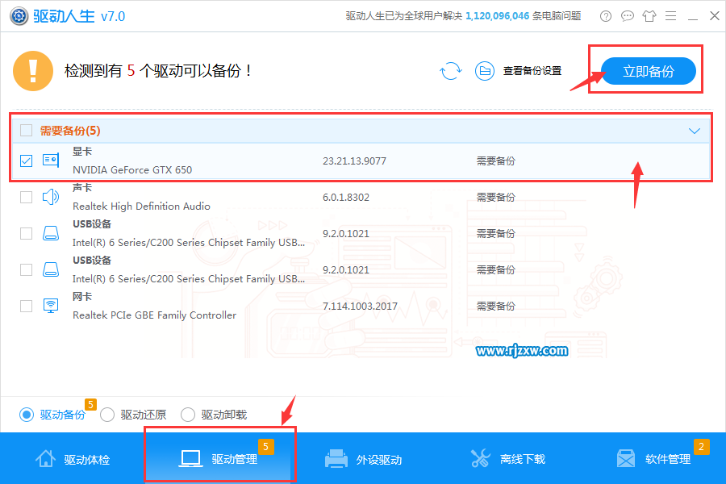The width and height of the screenshot is (726, 484).
Task: Click the speaker icon for Realtek Audio
Action: 51,197
